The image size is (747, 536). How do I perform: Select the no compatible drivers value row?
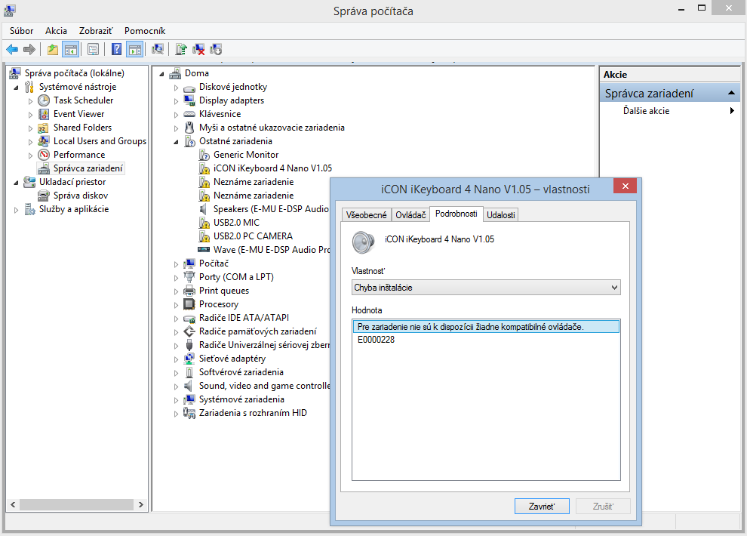[x=486, y=327]
